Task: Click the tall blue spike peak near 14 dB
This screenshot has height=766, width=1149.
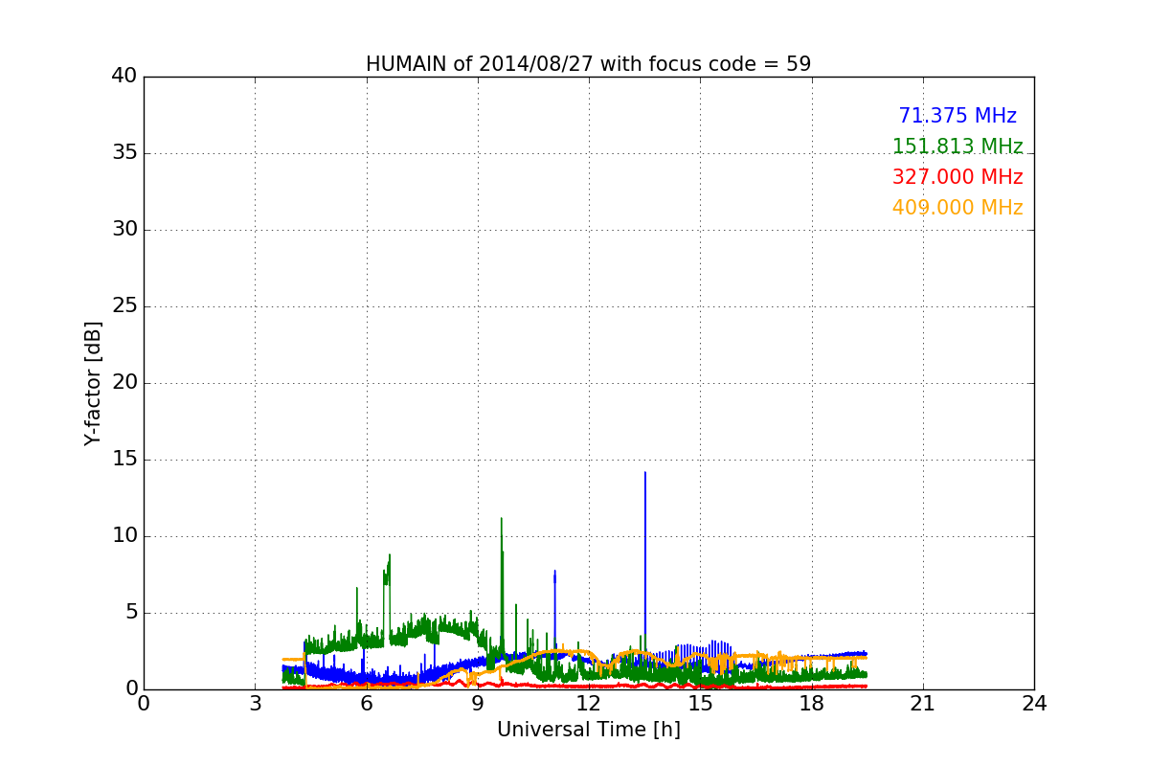Action: pyautogui.click(x=645, y=474)
